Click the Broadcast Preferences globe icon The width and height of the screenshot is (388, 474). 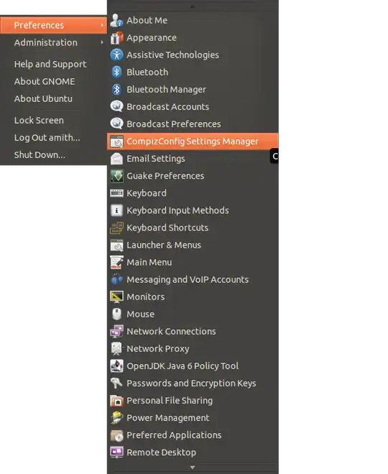click(116, 124)
